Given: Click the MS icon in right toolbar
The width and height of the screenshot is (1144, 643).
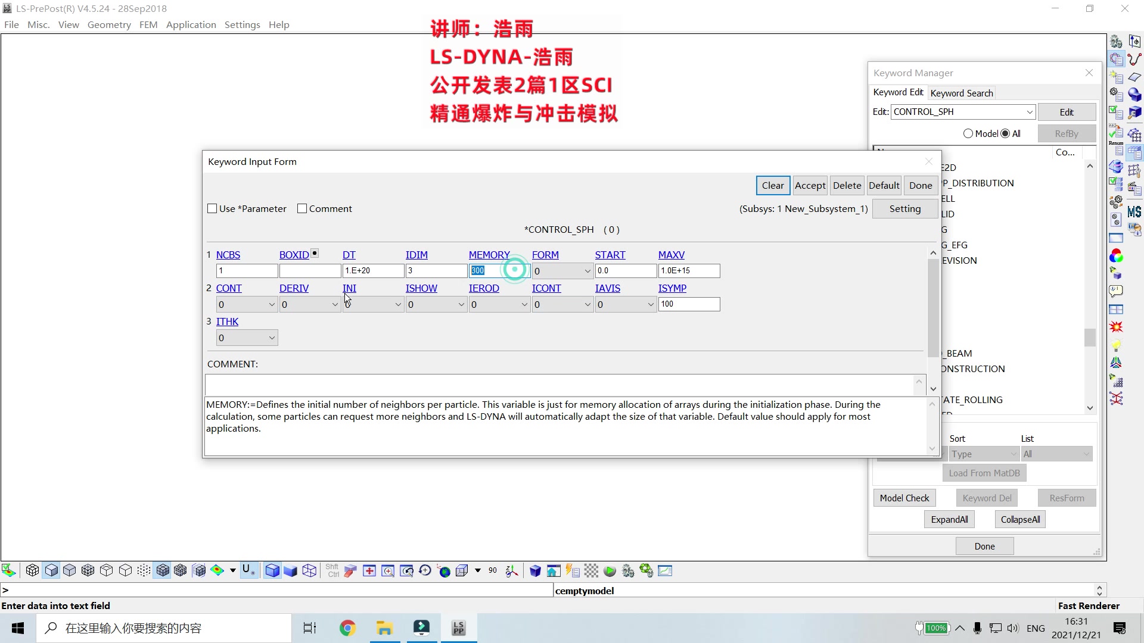Looking at the screenshot, I should (1134, 212).
